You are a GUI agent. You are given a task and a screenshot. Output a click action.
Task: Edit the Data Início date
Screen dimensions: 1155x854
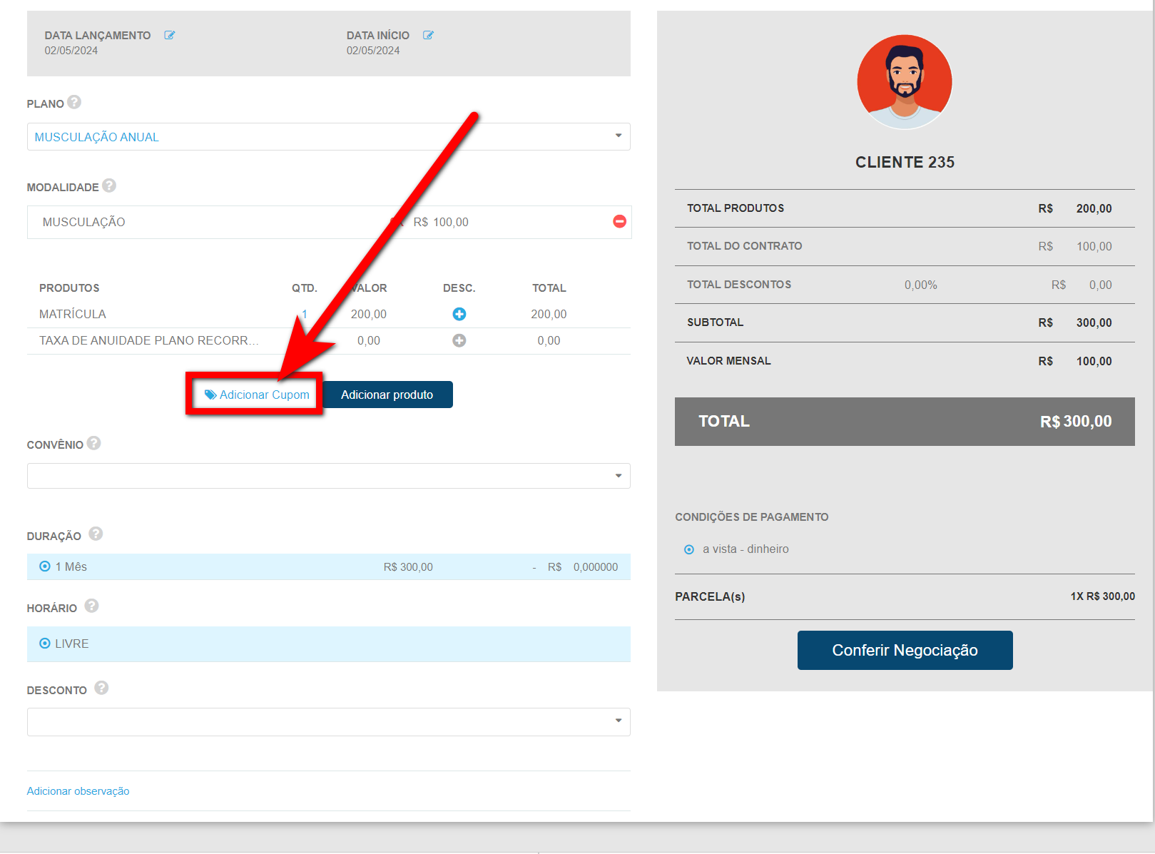[x=428, y=35]
